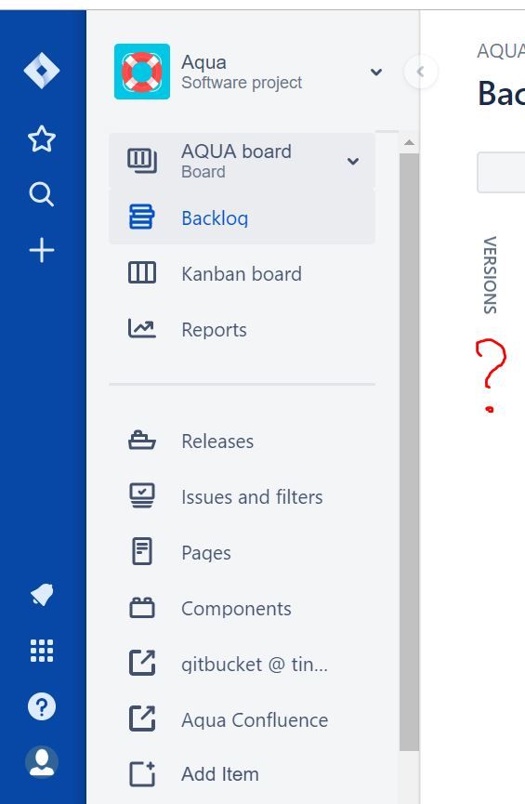Click the Jira home logo icon
This screenshot has width=525, height=804.
(x=42, y=71)
